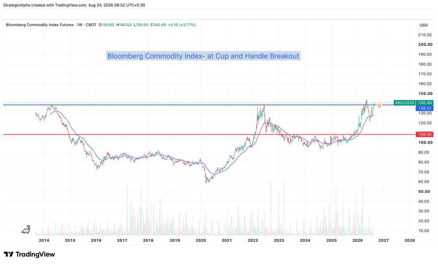Screen dimensions: 438x264
Task: Click the TradingView logo at bottom left
Action: click(29, 254)
